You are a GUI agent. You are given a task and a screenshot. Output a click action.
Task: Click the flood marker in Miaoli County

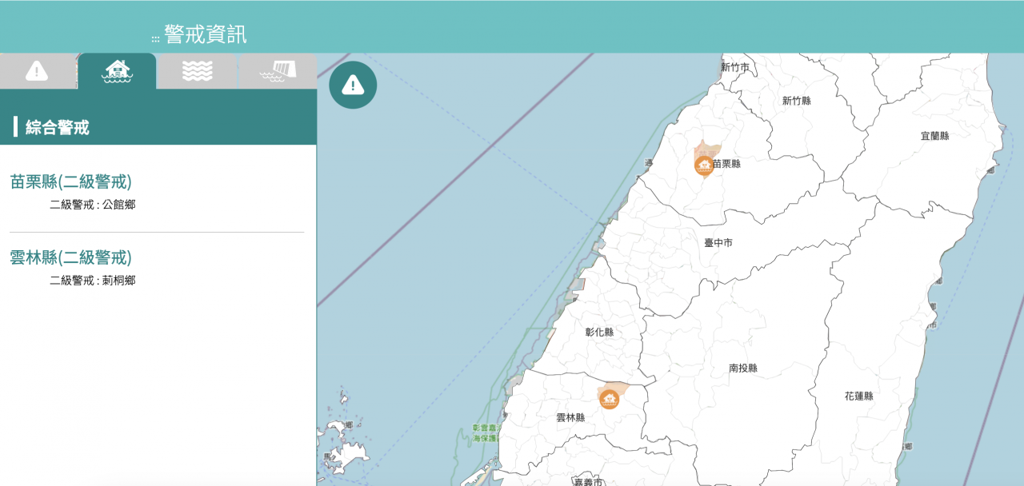tap(704, 165)
